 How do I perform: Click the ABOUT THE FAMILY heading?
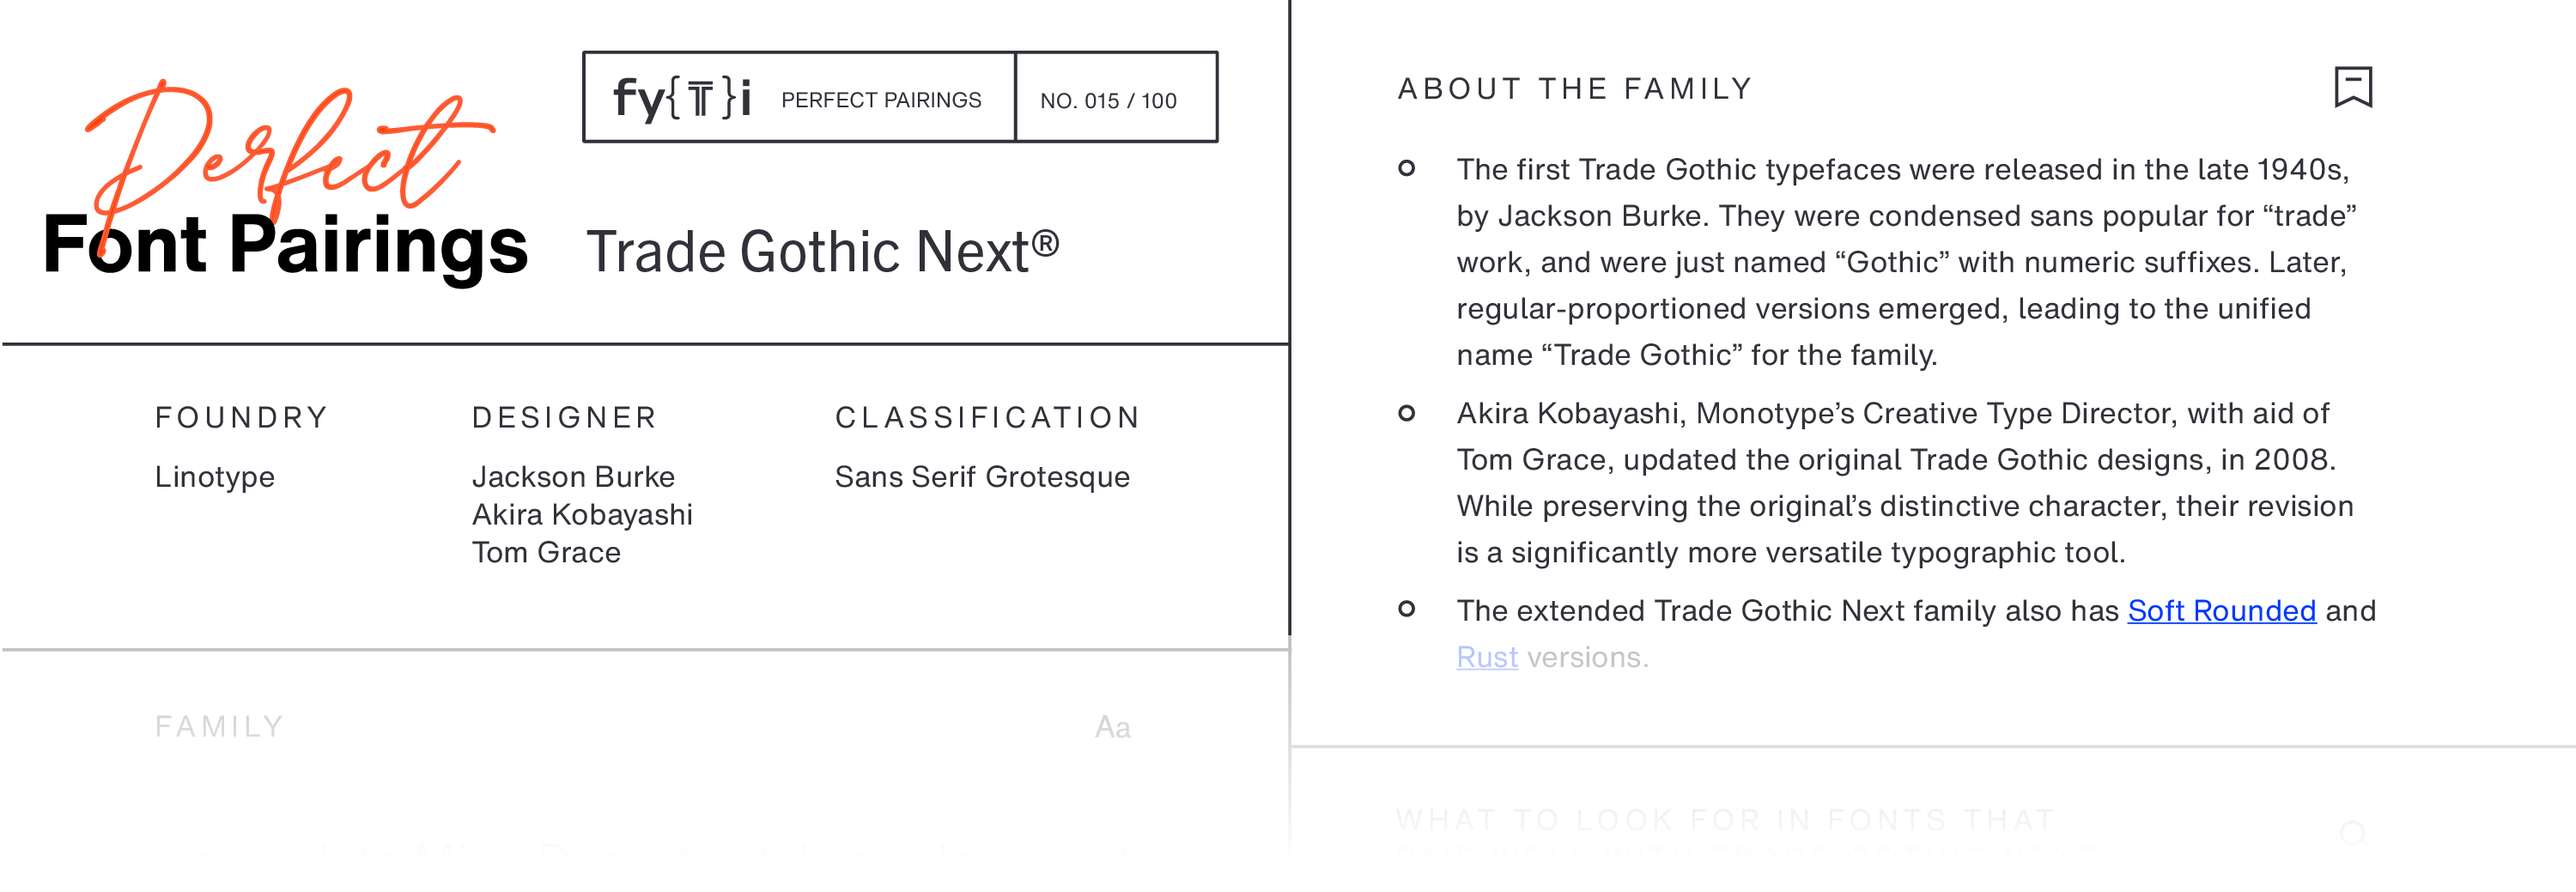pos(1575,89)
